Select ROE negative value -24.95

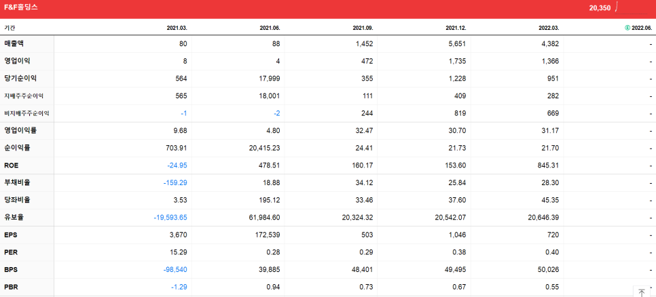pos(177,165)
